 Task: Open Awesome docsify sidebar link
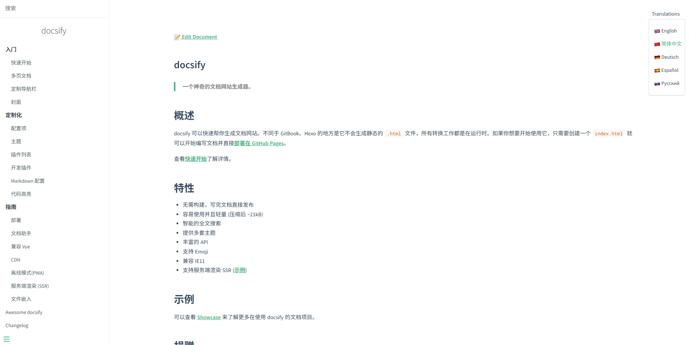click(x=24, y=312)
